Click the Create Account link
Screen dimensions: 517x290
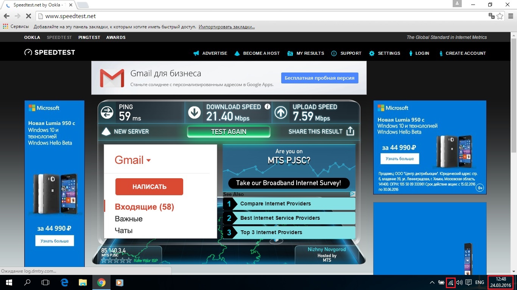466,53
